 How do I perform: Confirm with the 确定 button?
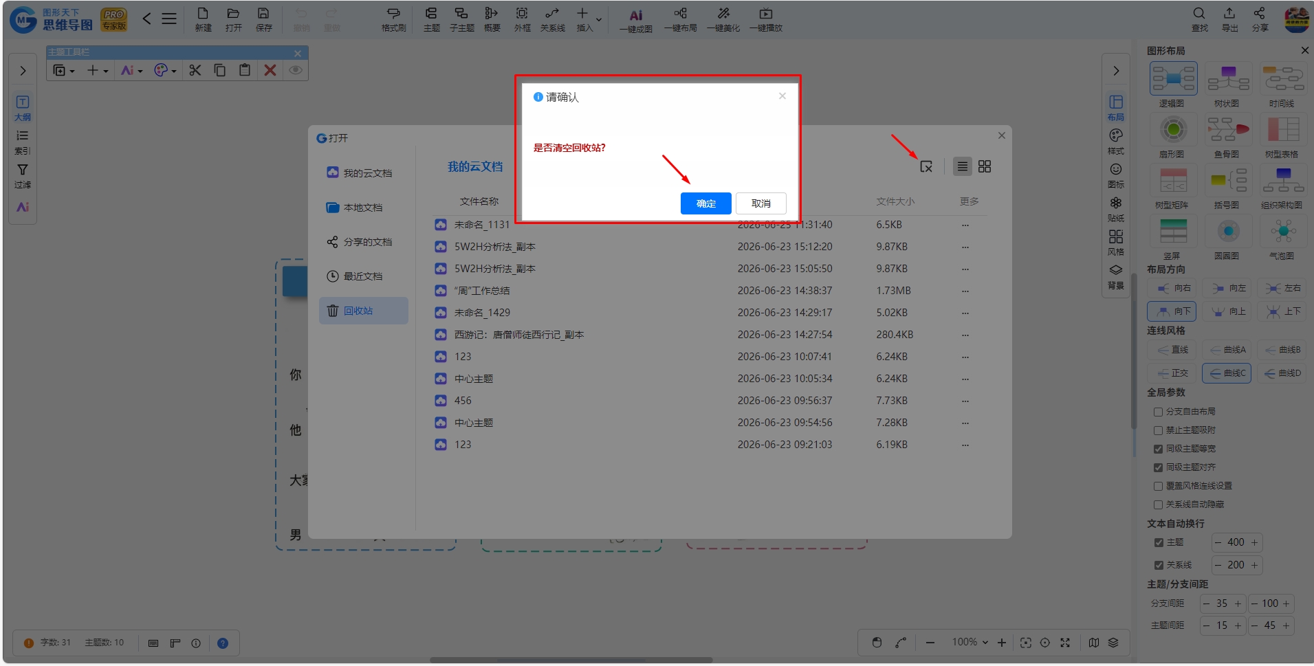click(706, 203)
